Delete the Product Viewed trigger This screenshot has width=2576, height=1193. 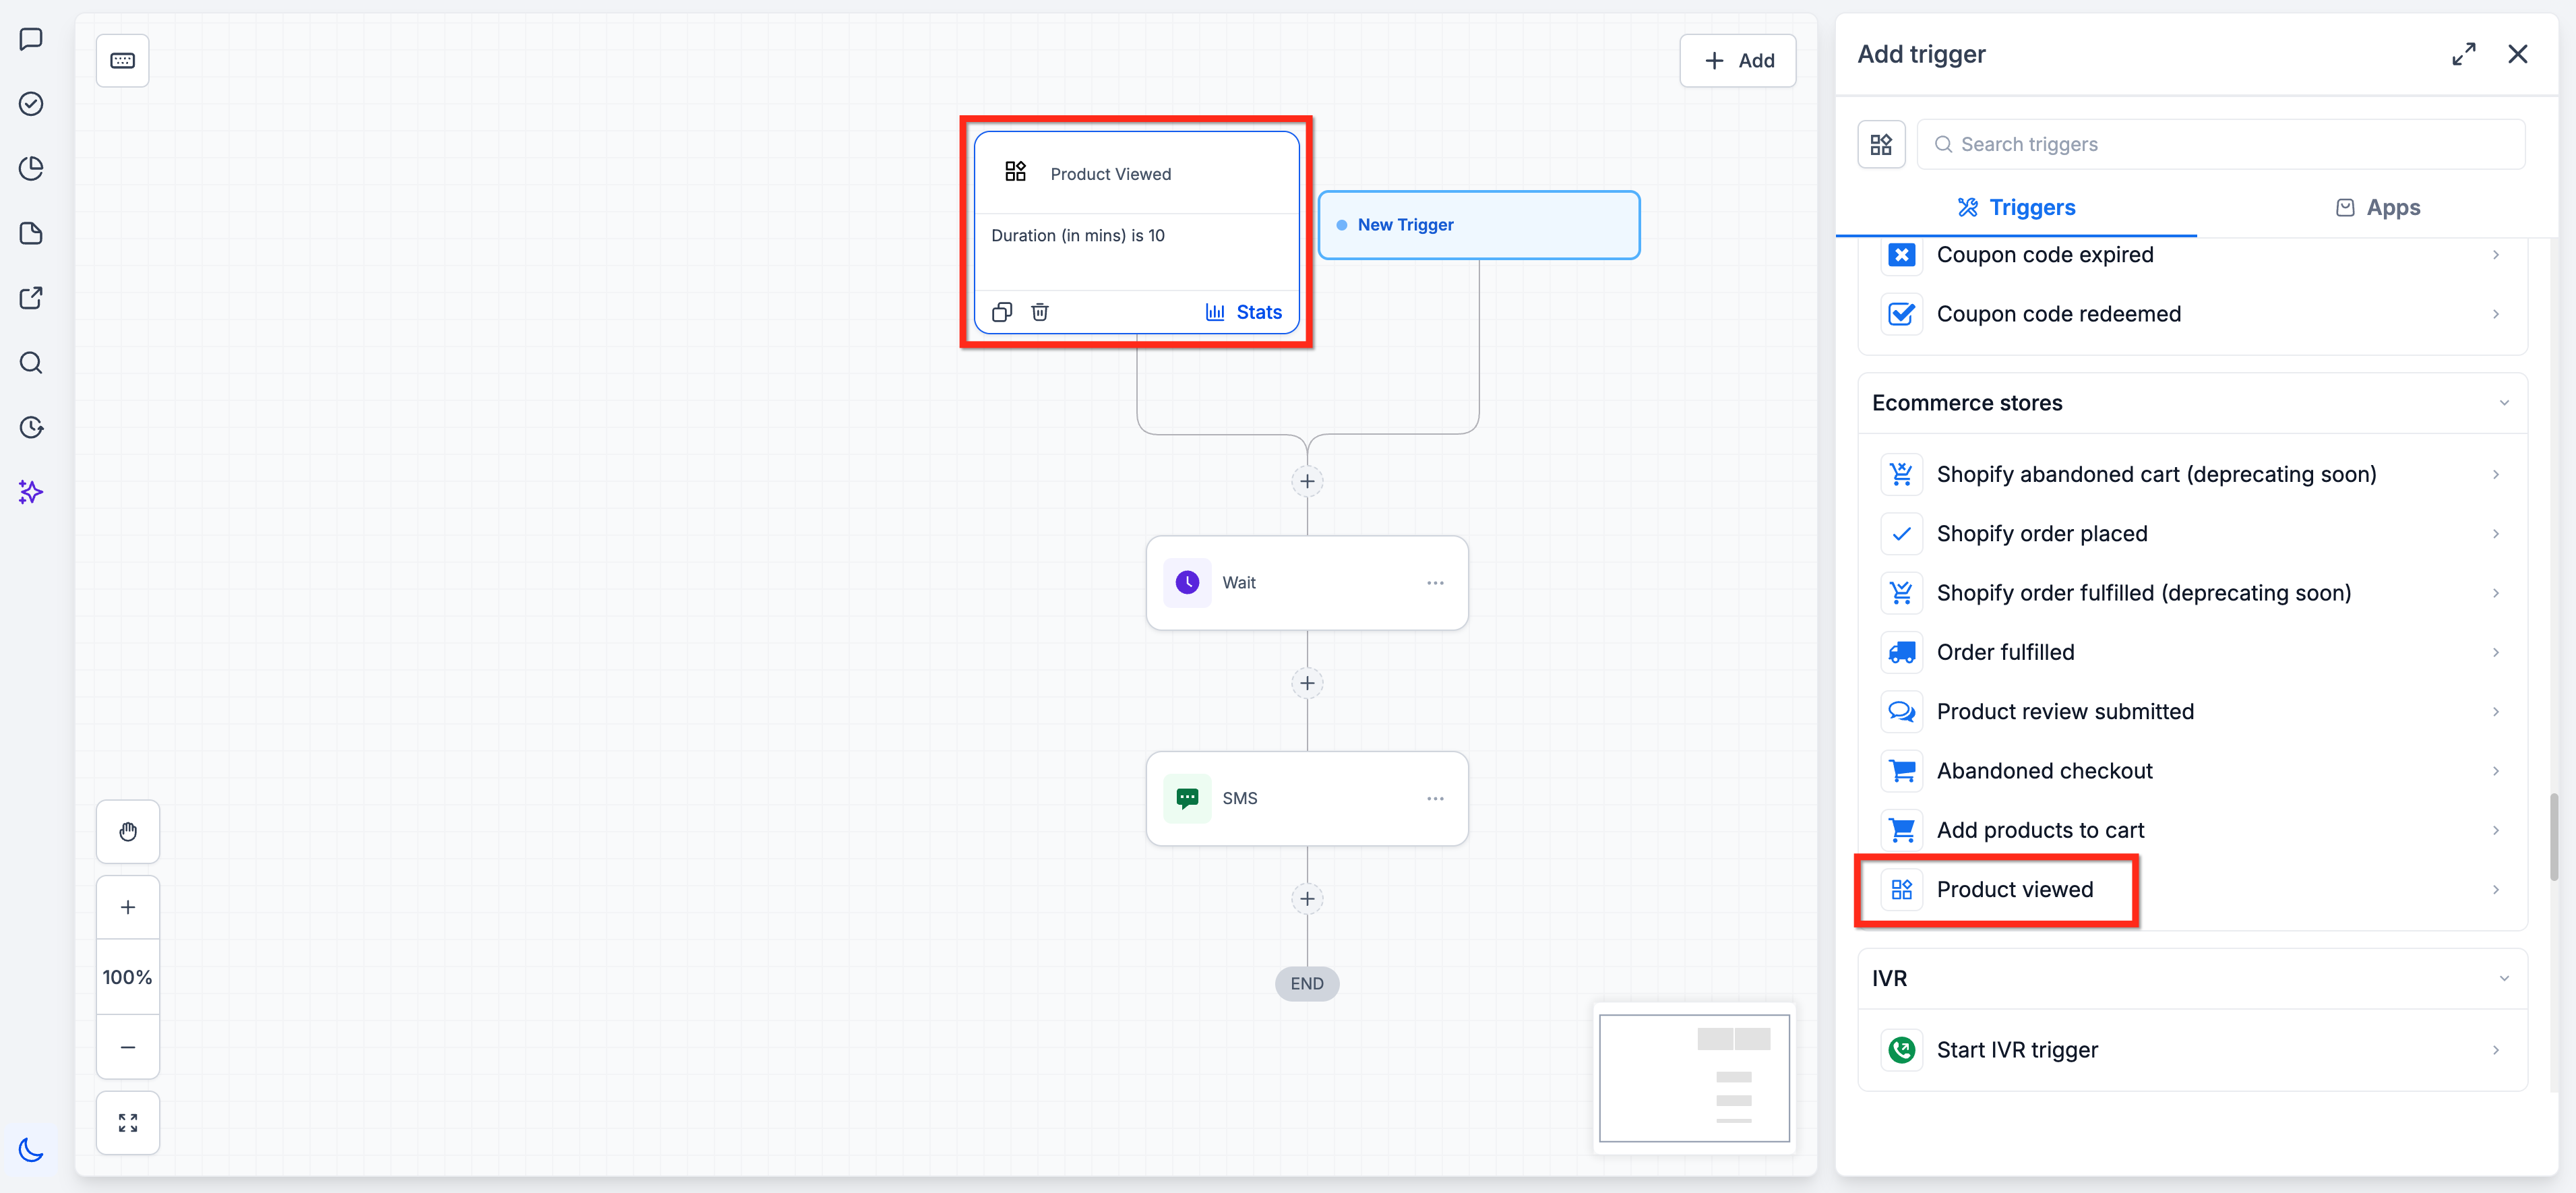1040,312
